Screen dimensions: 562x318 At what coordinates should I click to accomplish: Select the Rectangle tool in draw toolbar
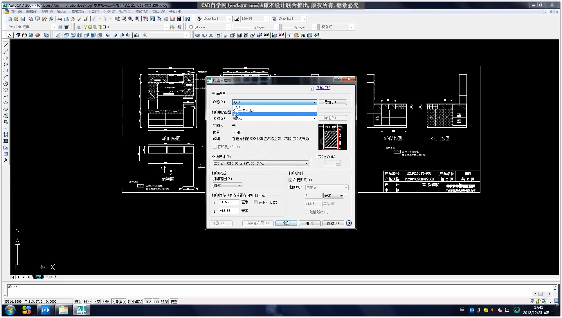pyautogui.click(x=6, y=71)
